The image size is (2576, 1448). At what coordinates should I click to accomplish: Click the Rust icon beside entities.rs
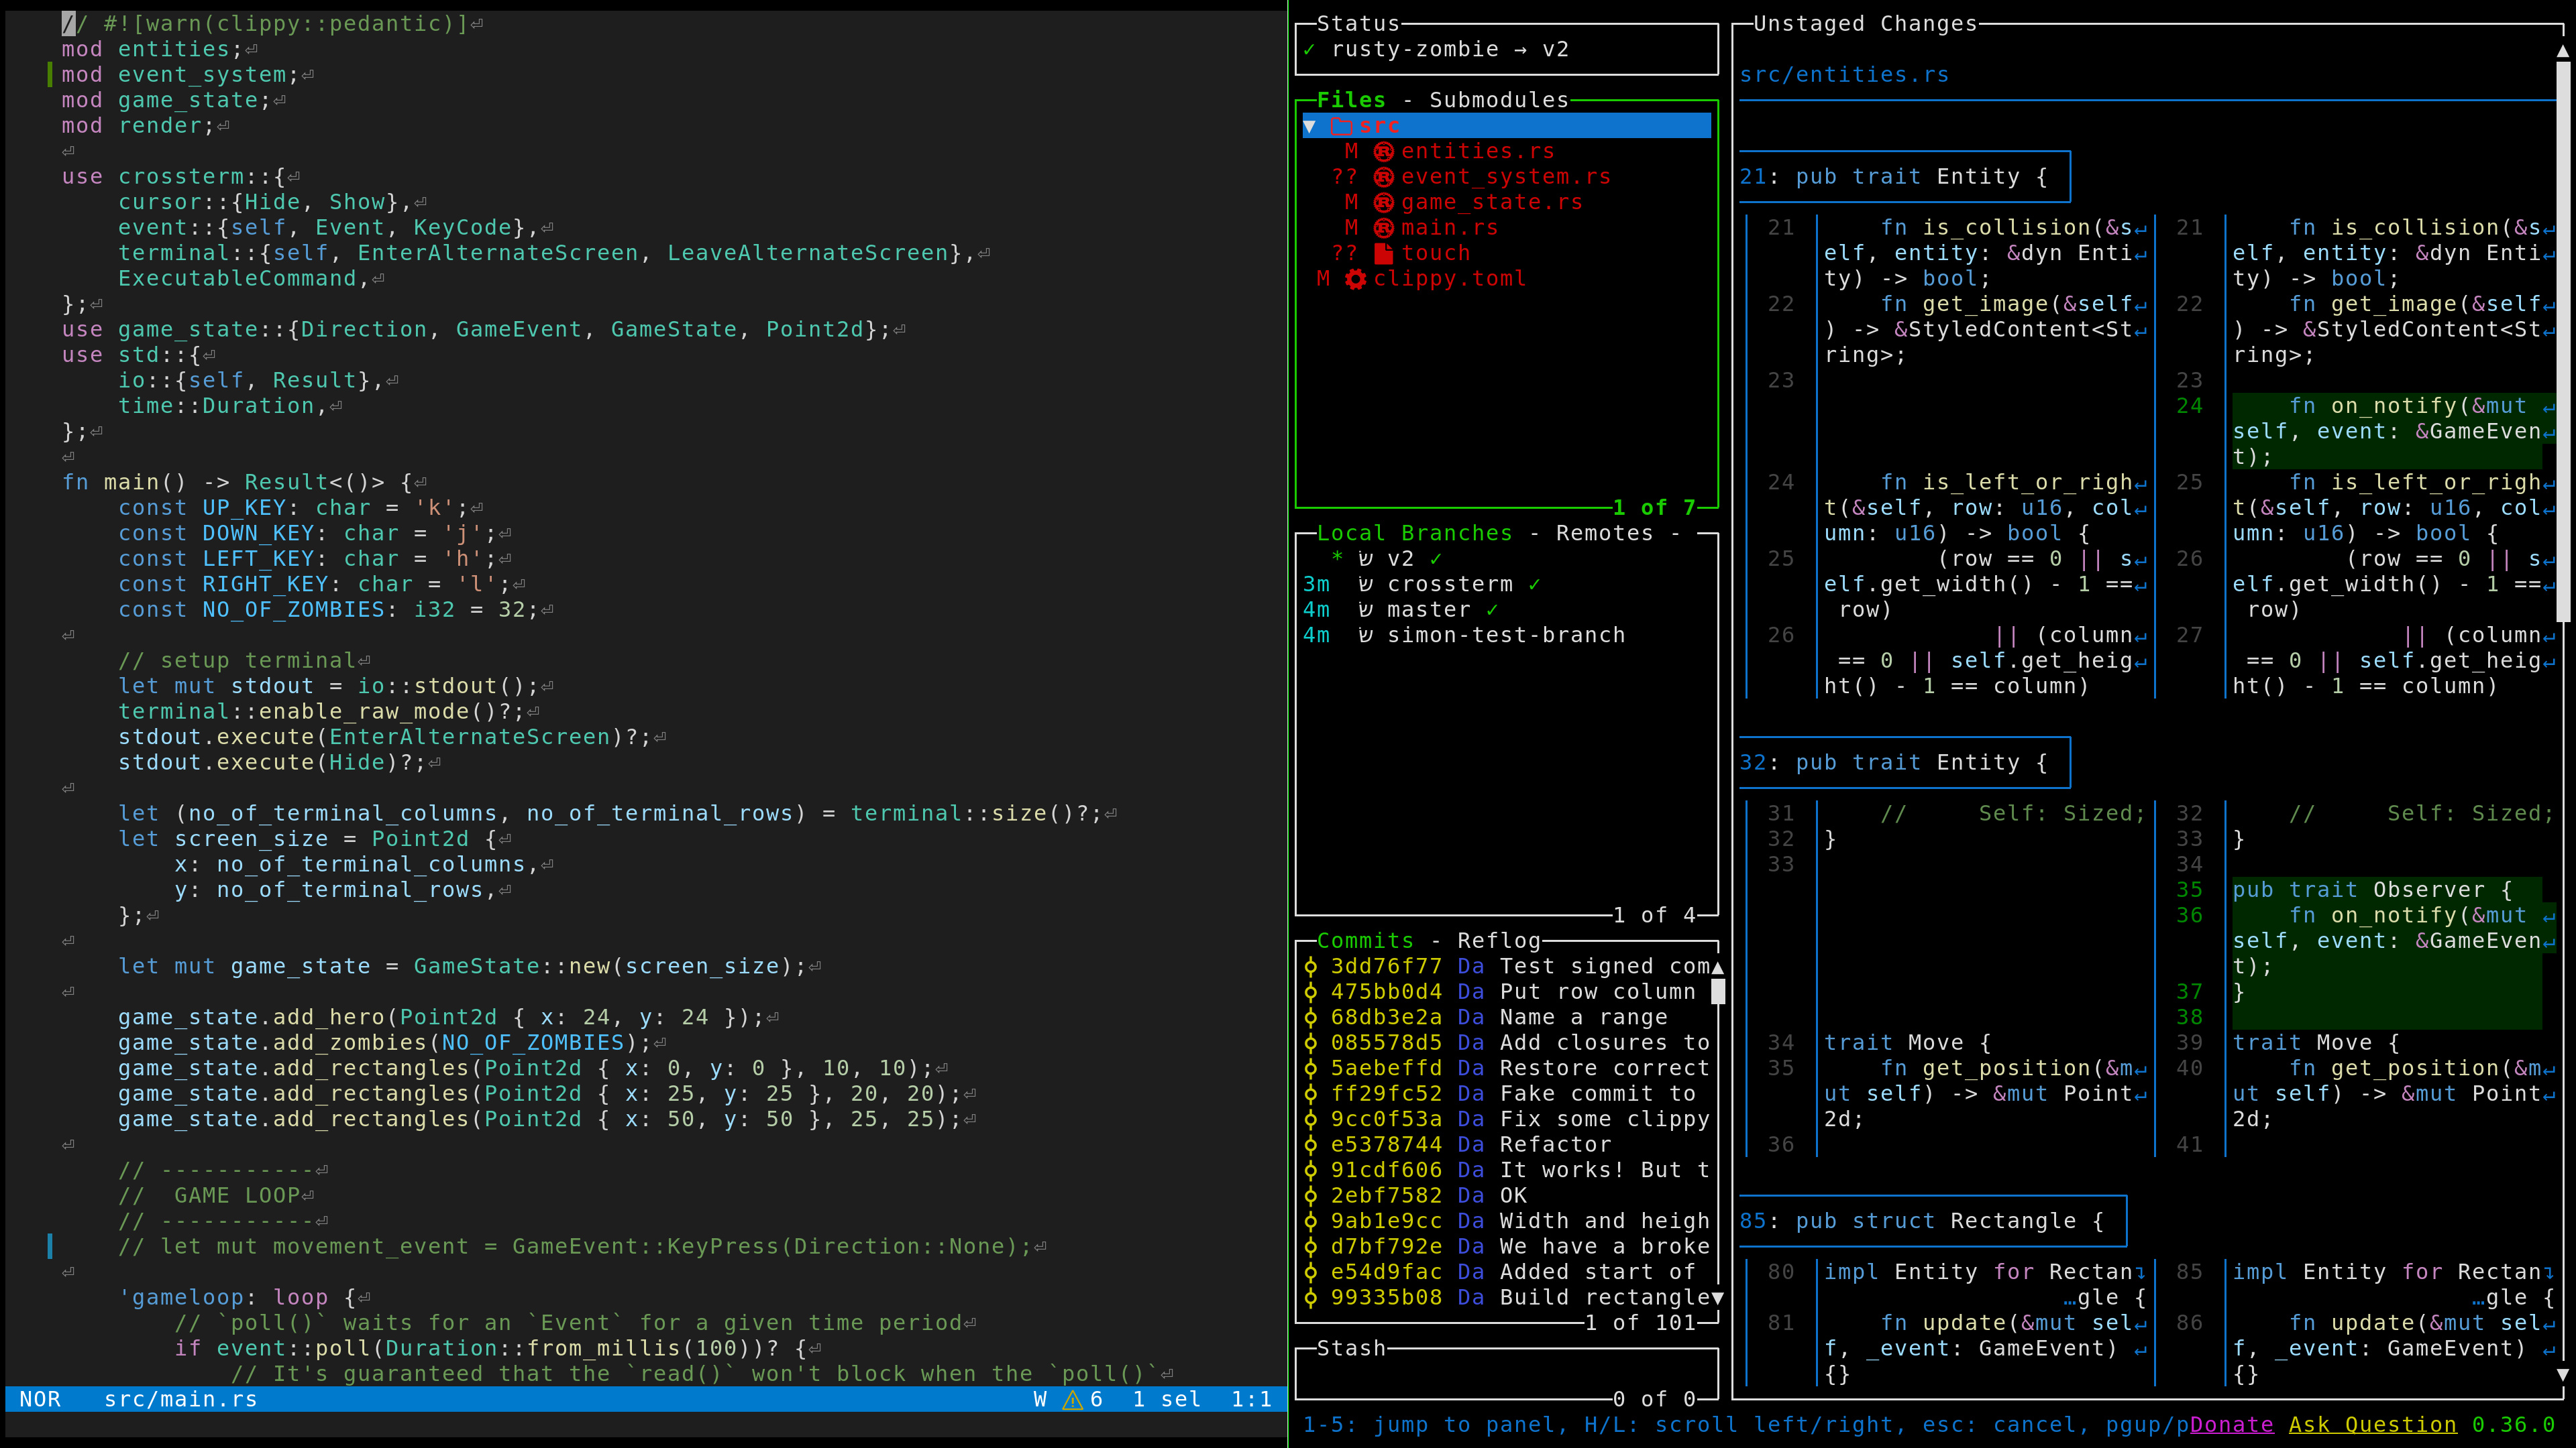point(1383,151)
